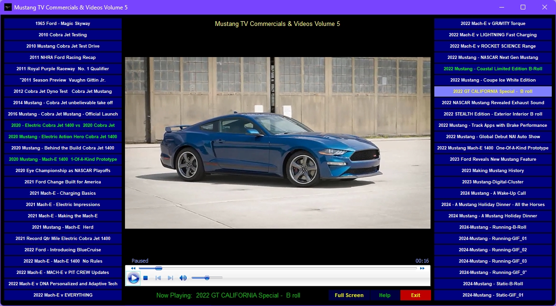Stop the video with the stop button
Viewport: 556px width, 306px height.
tap(145, 278)
